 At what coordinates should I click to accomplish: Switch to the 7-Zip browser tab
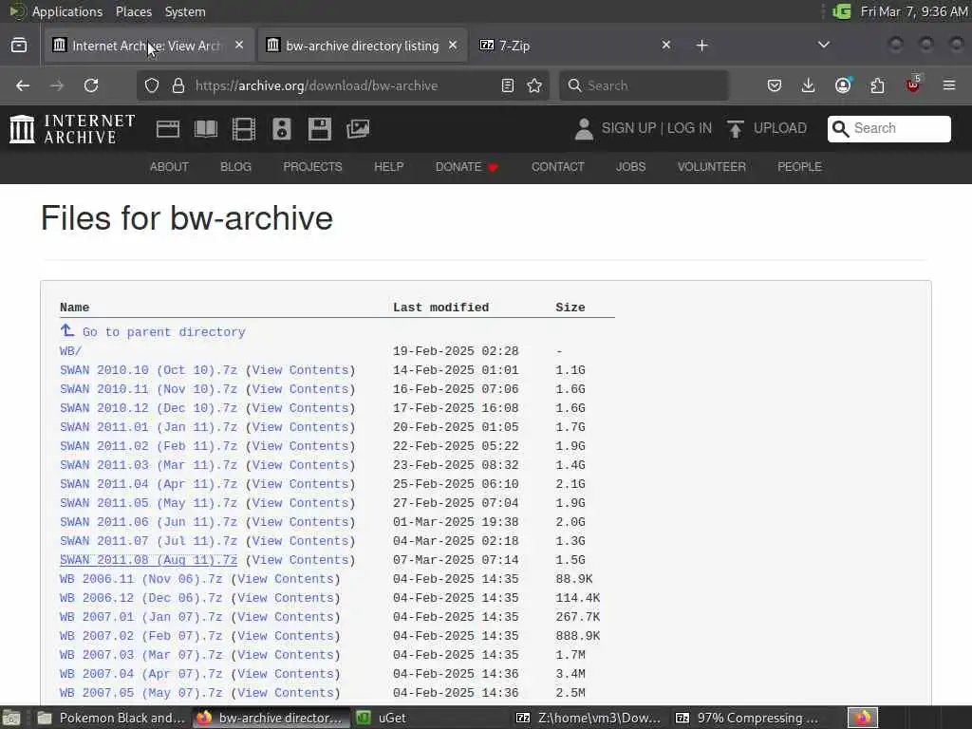point(575,46)
